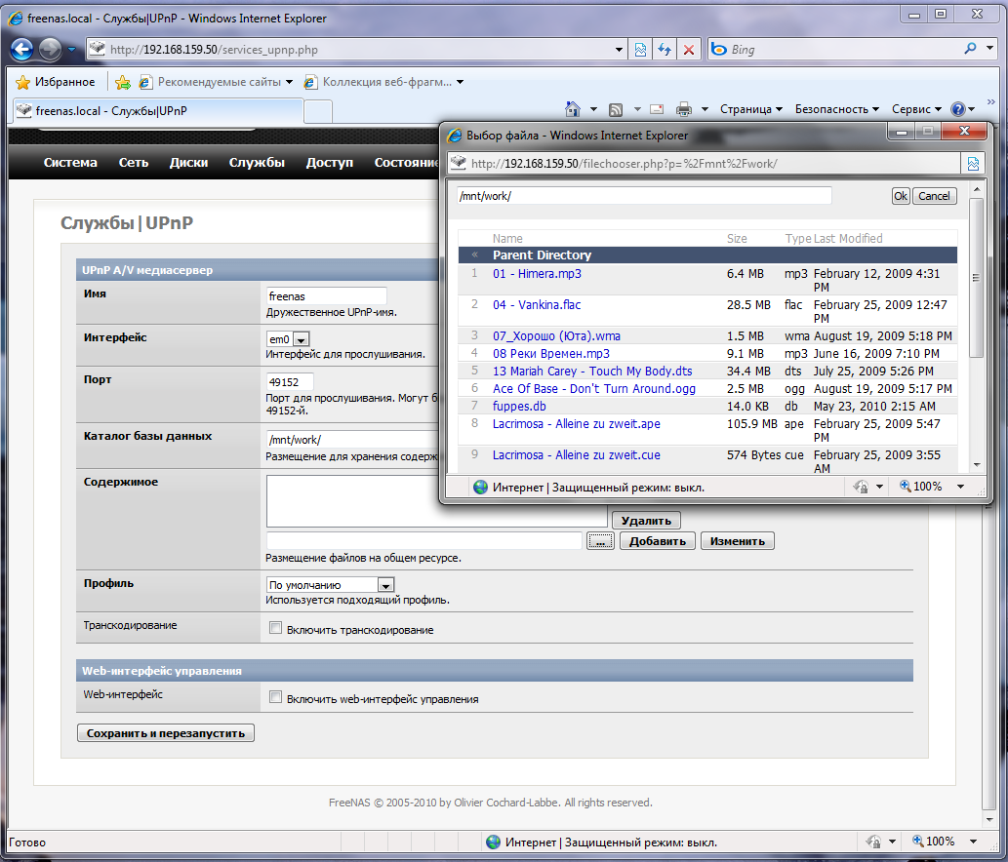Open the Службы menu in navigation bar
This screenshot has width=1008, height=862.
[x=257, y=163]
